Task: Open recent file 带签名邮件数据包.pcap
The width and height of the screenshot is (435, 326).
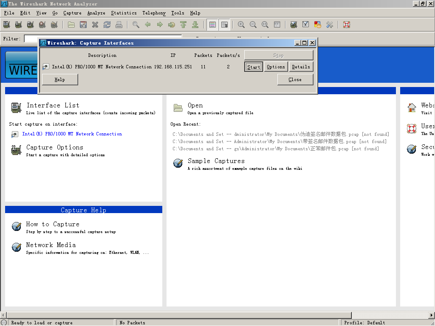Action: pos(280,141)
